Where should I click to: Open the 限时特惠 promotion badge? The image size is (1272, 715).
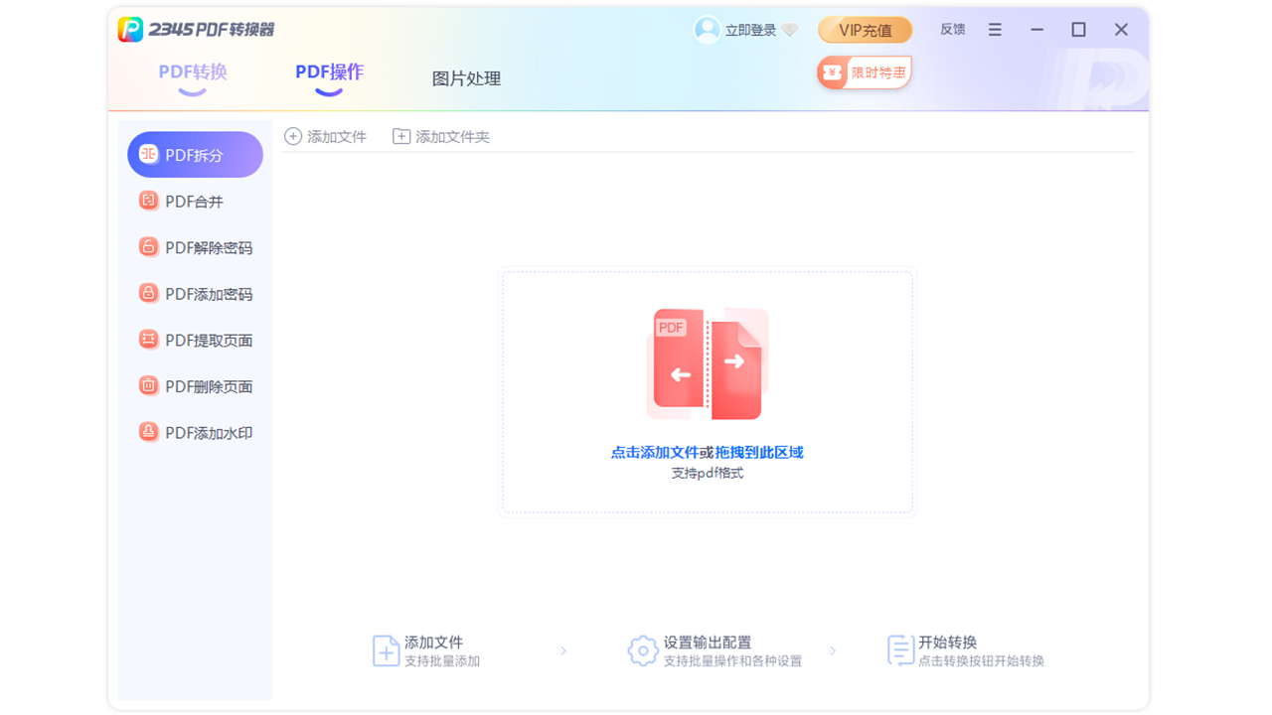click(864, 71)
